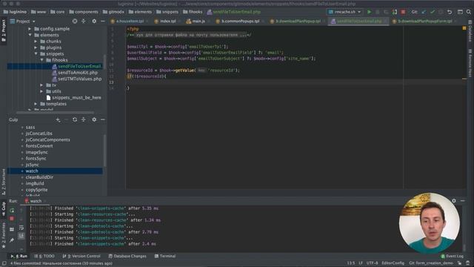Screen dimensions: 474x267
Task: Click the Project panel horizontal scrollbar
Action: pyautogui.click(x=56, y=112)
